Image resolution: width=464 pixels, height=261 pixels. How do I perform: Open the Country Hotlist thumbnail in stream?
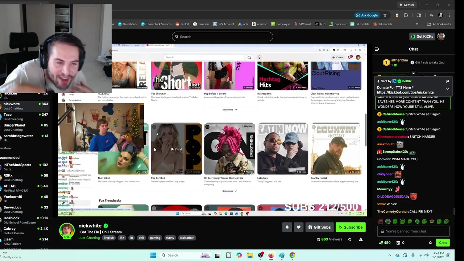tap(336, 149)
